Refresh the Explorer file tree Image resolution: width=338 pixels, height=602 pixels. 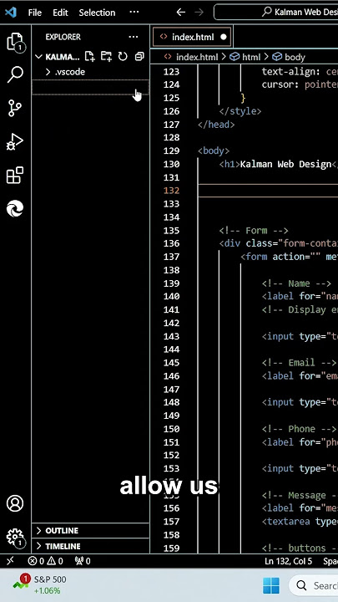[123, 57]
